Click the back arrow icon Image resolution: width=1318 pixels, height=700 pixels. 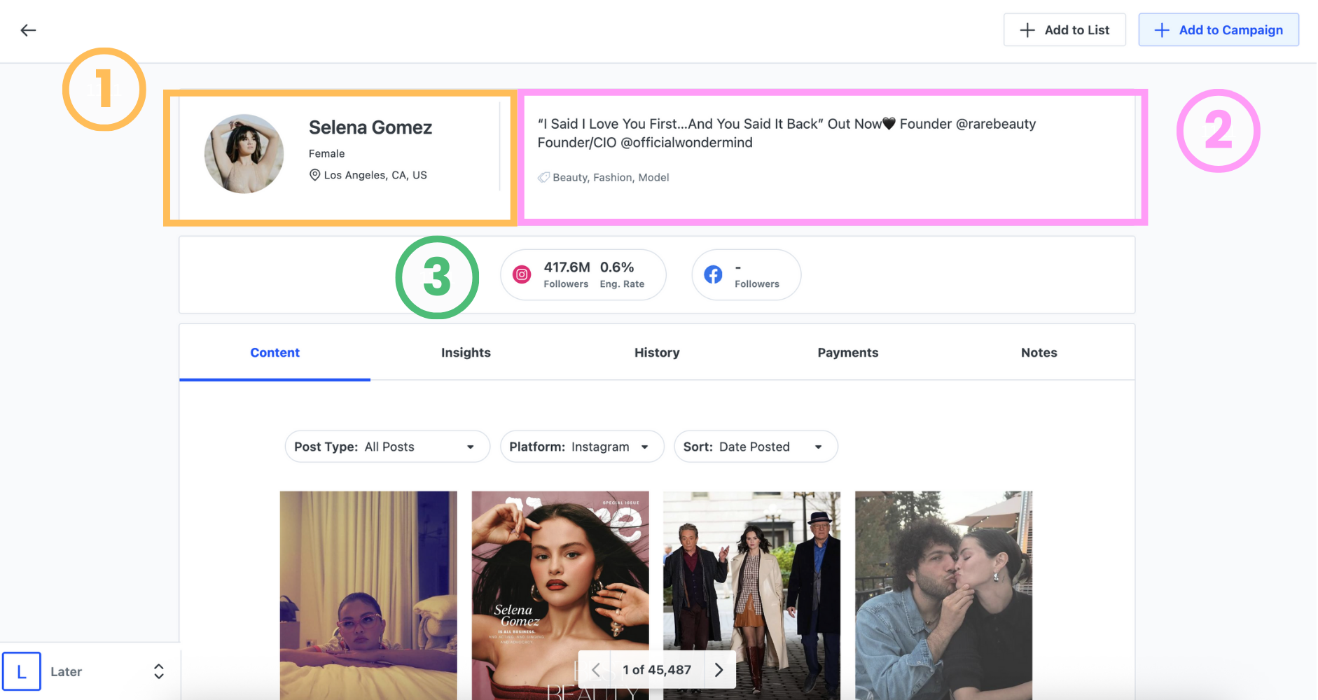click(28, 30)
